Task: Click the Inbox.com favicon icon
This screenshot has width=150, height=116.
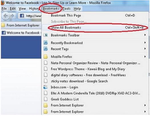Action: click(45, 87)
